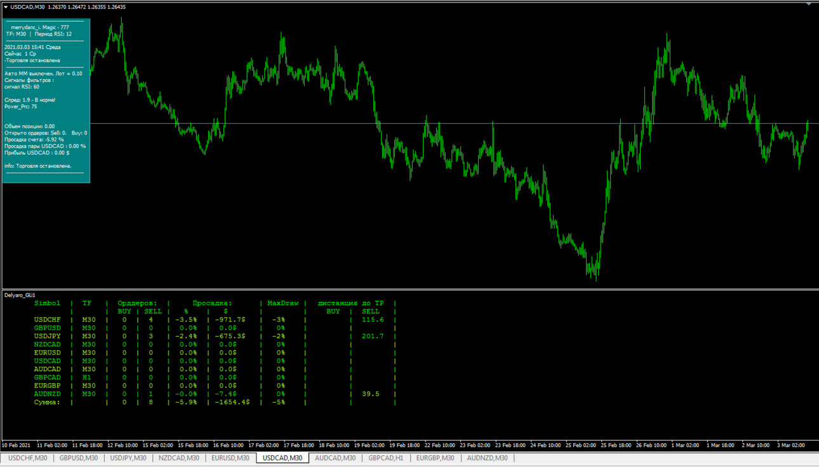Open the USDJPY,M30 chart tab

(128, 458)
